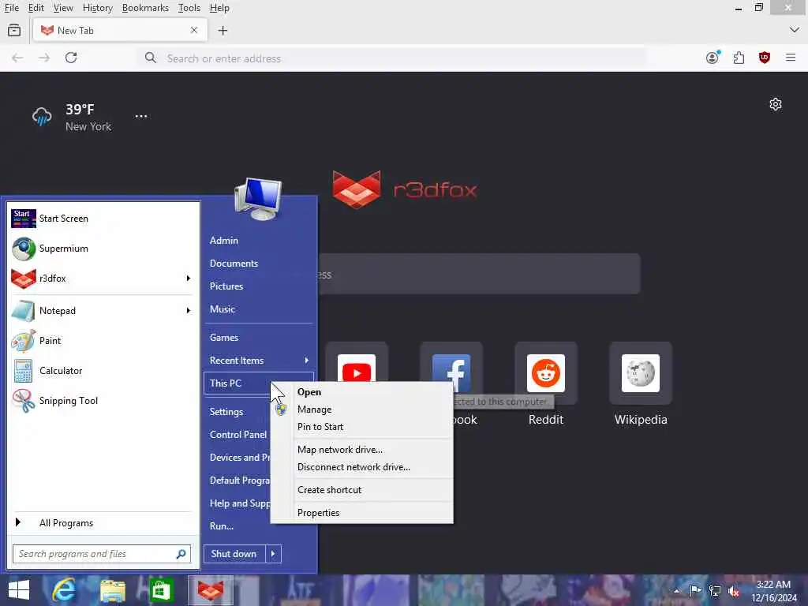Click the Action Center flag tray icon
Image resolution: width=808 pixels, height=606 pixels.
click(695, 590)
